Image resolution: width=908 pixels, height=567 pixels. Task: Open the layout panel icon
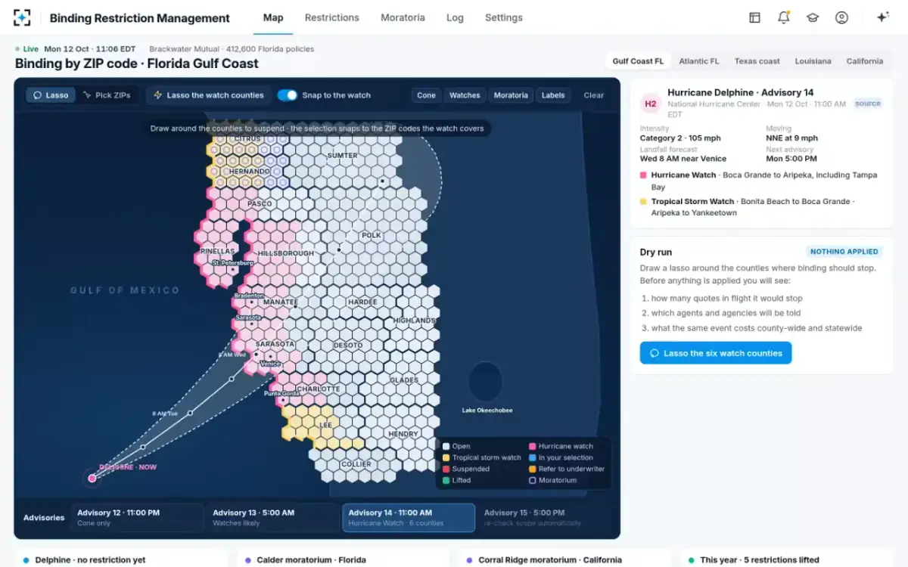754,17
